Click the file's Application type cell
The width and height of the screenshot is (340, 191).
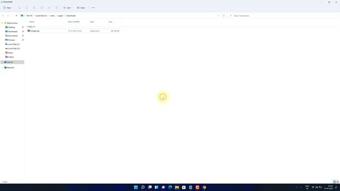pyautogui.click(x=95, y=31)
